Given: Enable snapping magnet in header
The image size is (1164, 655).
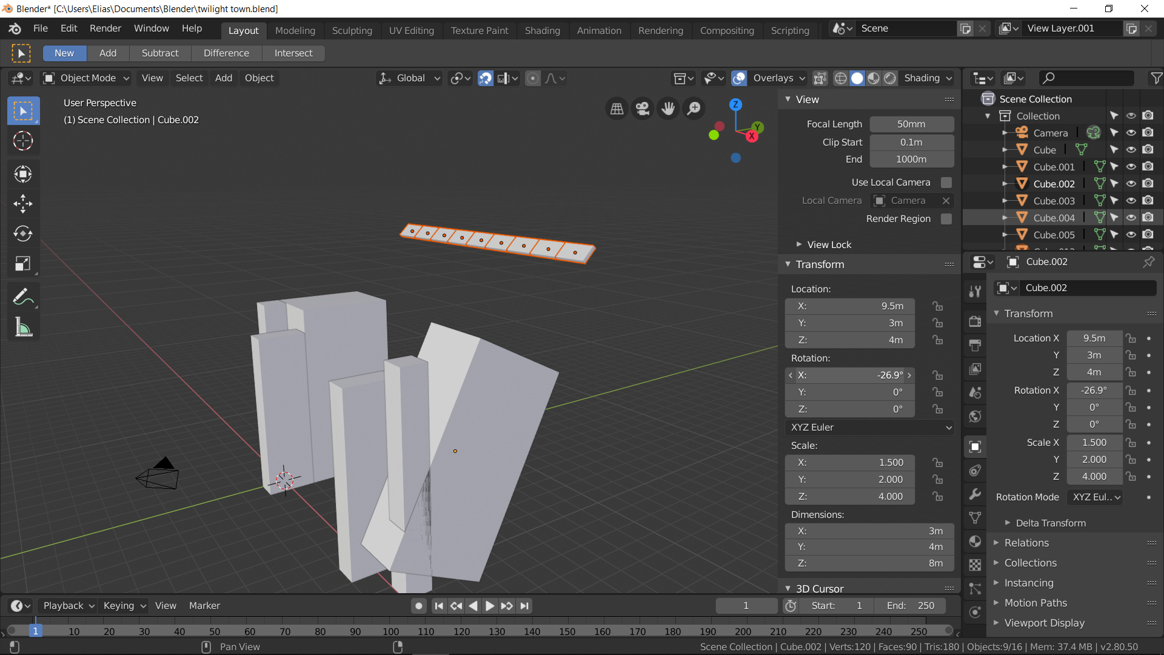Looking at the screenshot, I should (x=486, y=78).
